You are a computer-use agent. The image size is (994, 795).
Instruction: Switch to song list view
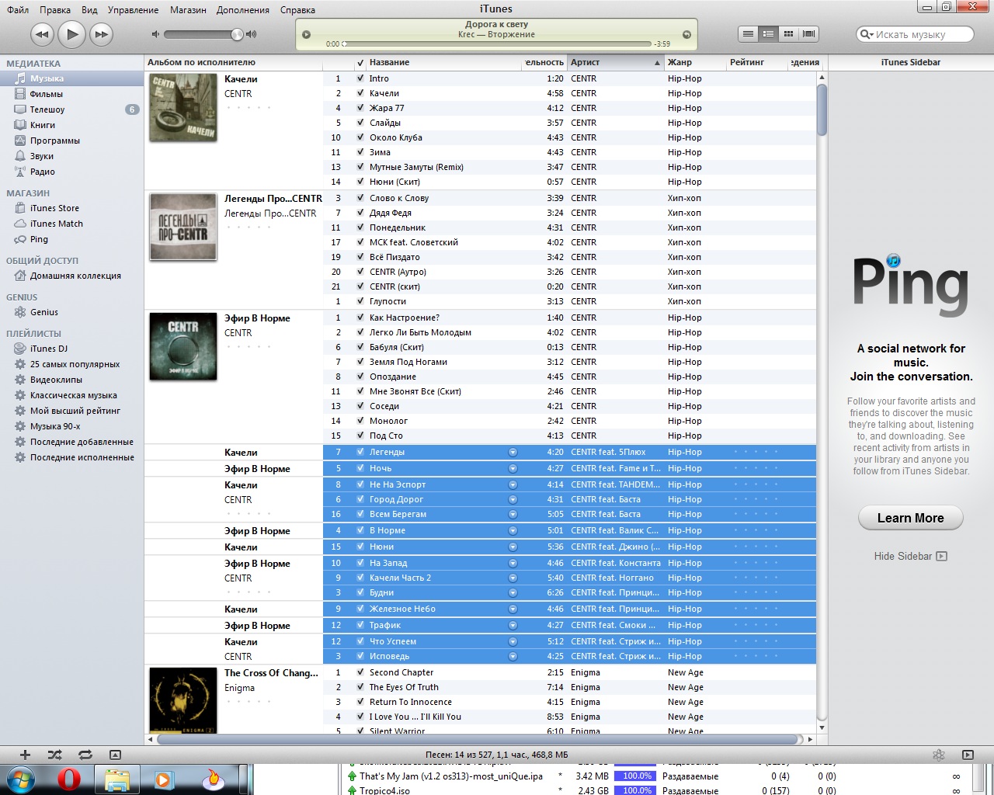[x=748, y=34]
